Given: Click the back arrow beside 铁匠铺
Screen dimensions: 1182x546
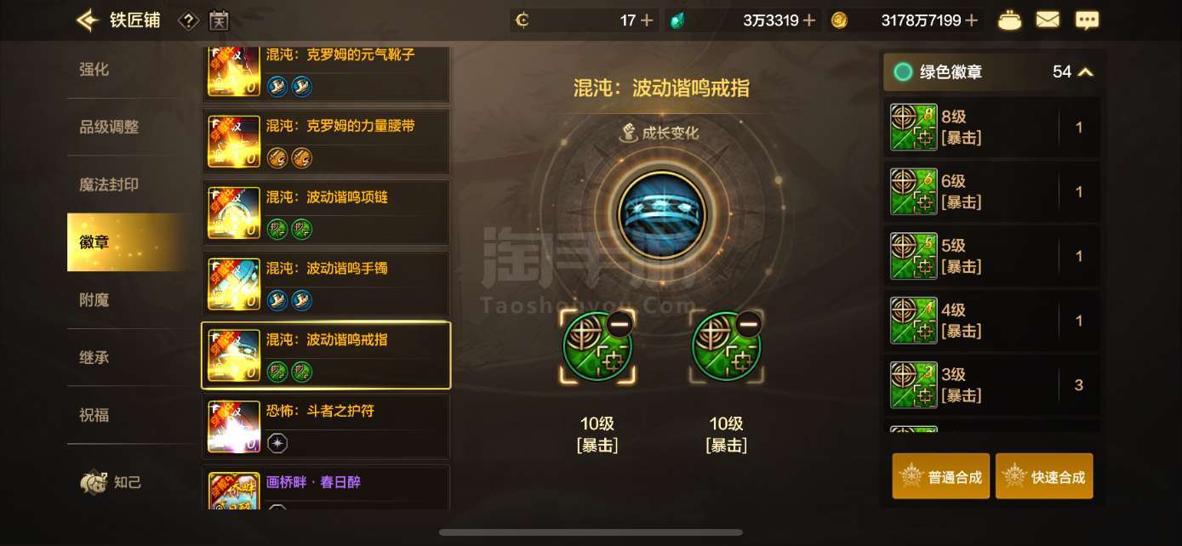Looking at the screenshot, I should tap(88, 20).
